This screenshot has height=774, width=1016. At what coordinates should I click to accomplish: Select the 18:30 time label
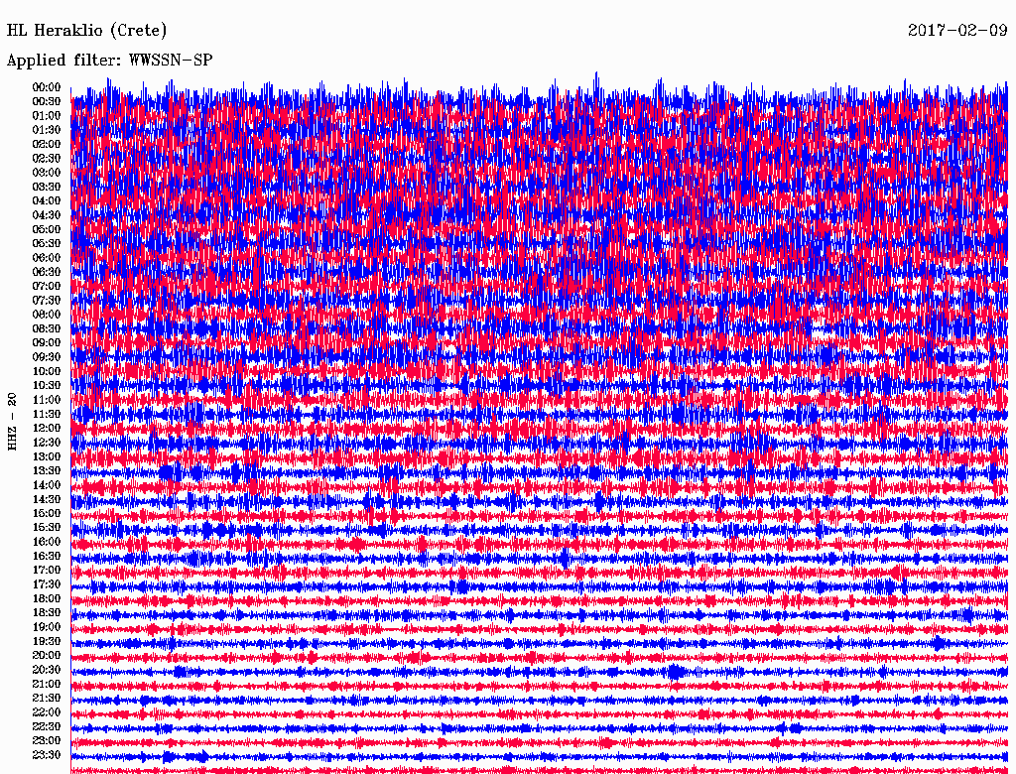[47, 612]
